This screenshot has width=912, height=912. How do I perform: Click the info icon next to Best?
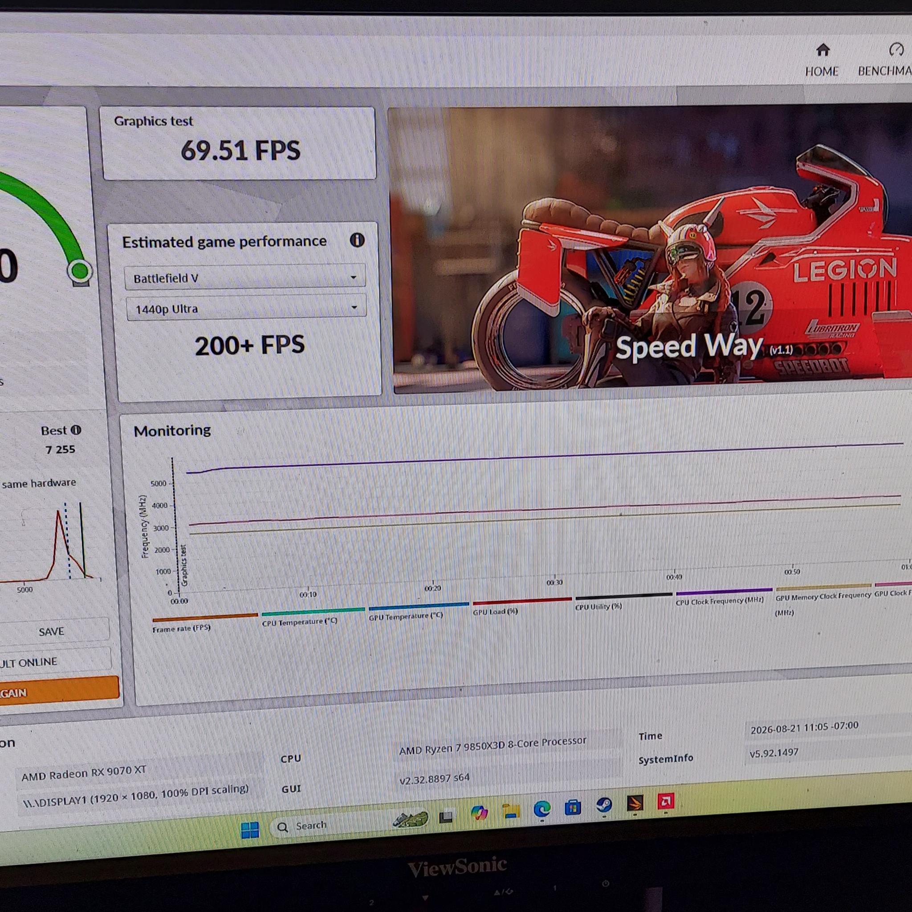tap(76, 430)
